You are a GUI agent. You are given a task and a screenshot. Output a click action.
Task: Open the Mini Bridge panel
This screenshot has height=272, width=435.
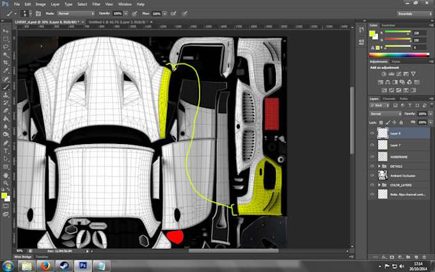[x=23, y=257]
